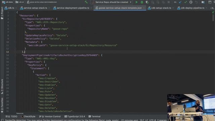
Task: Click the cdk.out folder breadcrumb
Action: tap(20, 2)
